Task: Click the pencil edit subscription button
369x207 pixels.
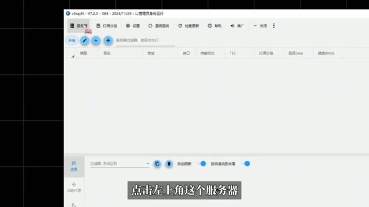Action: coord(85,41)
